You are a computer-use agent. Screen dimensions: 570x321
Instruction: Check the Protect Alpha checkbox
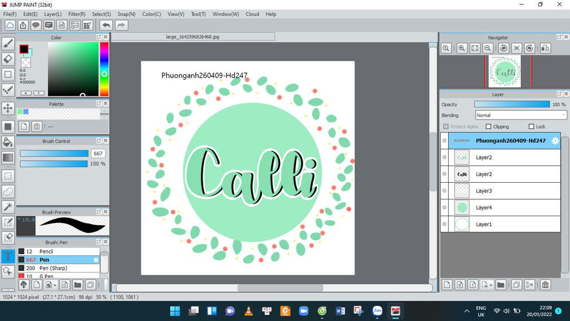[x=446, y=127]
